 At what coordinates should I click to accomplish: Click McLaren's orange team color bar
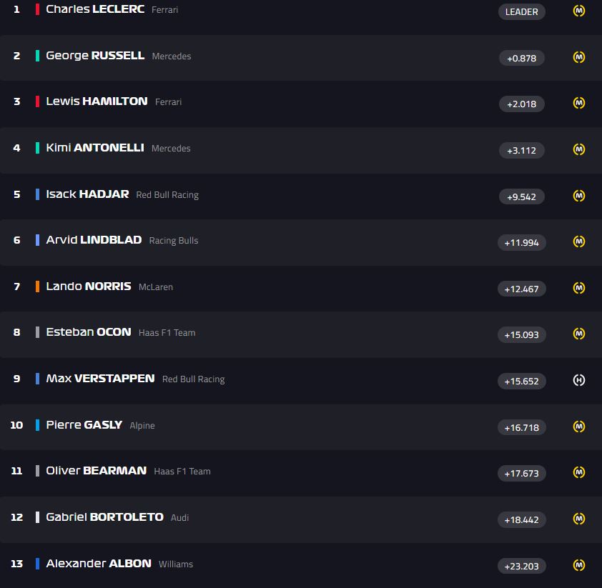[37, 286]
